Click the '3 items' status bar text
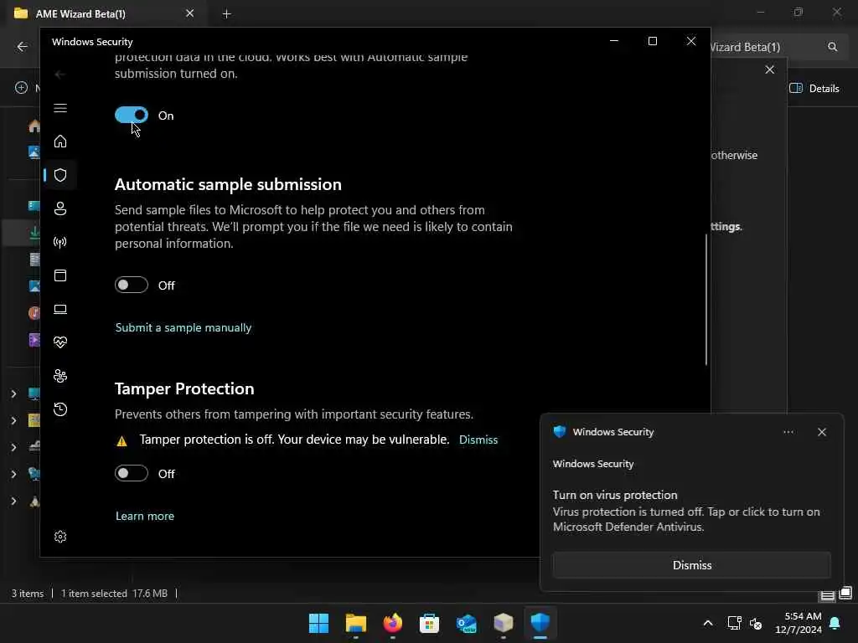Image resolution: width=858 pixels, height=643 pixels. tap(28, 594)
